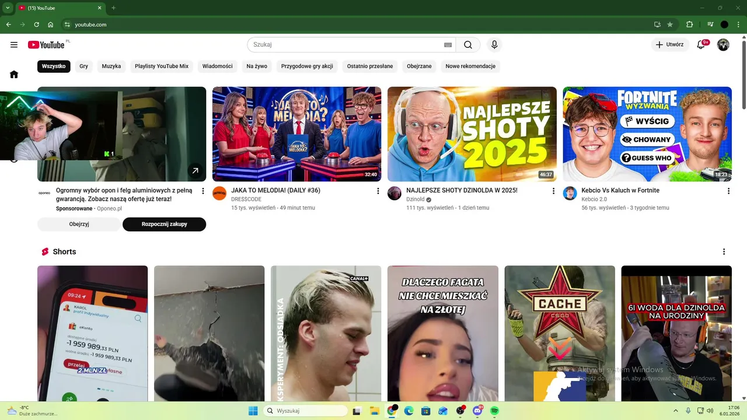
Task: Open the Kebcio Vs Kaluch in Fortnite title
Action: [x=620, y=191]
